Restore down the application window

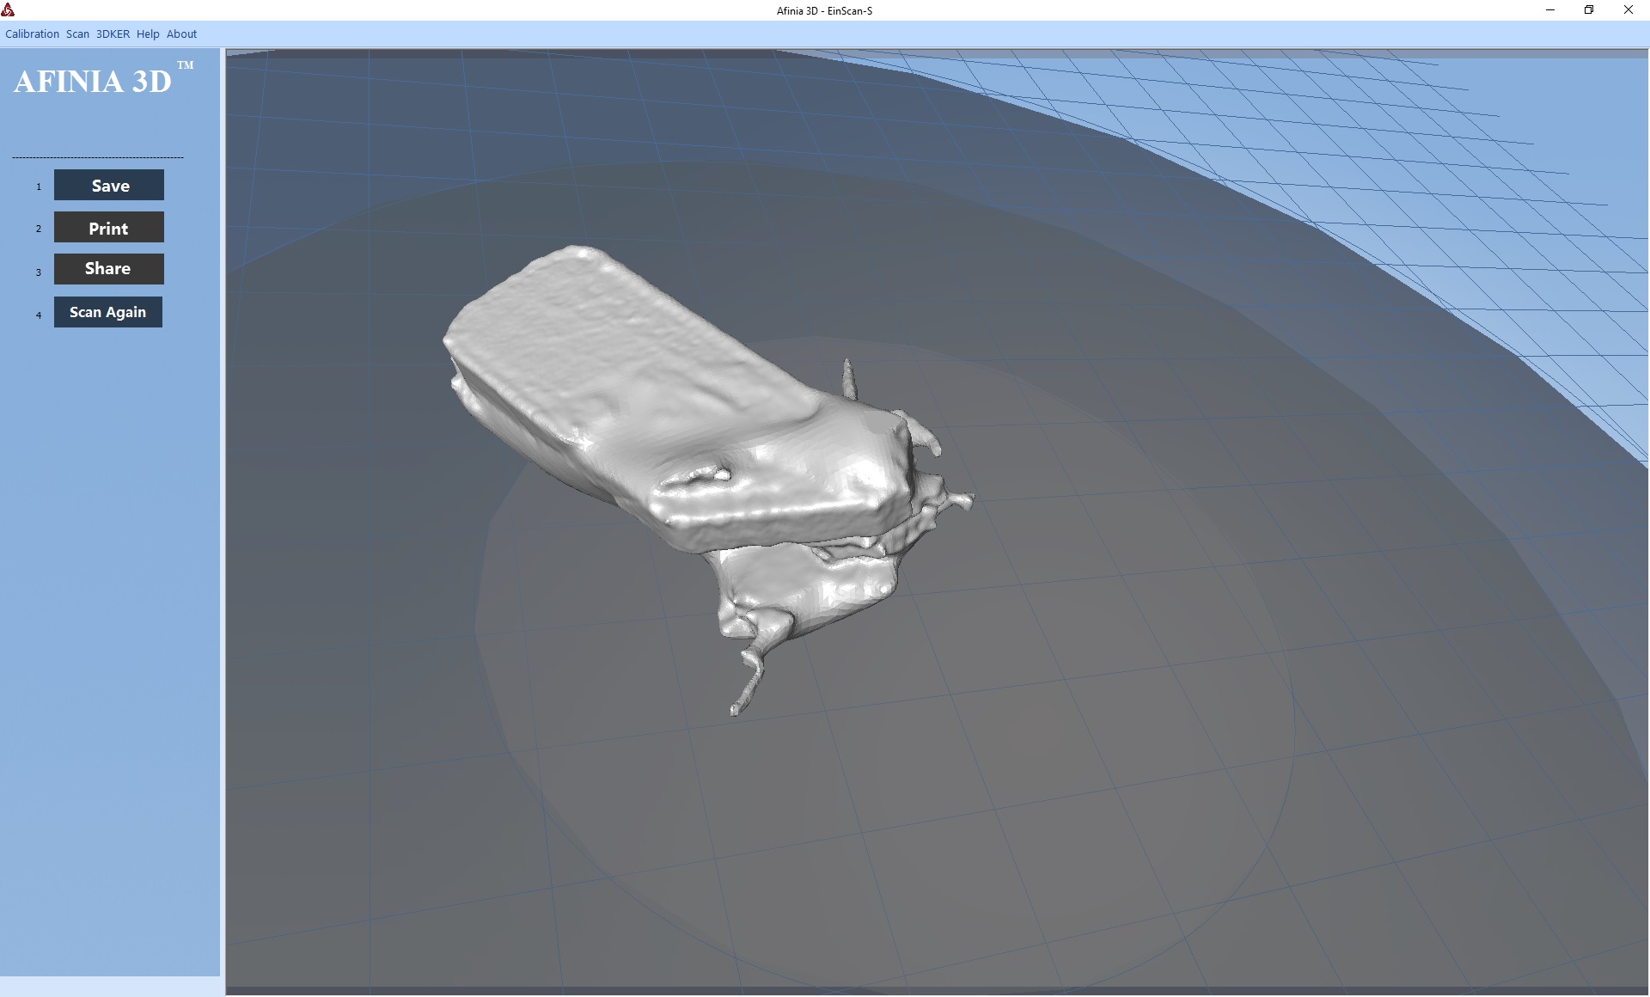click(1589, 10)
